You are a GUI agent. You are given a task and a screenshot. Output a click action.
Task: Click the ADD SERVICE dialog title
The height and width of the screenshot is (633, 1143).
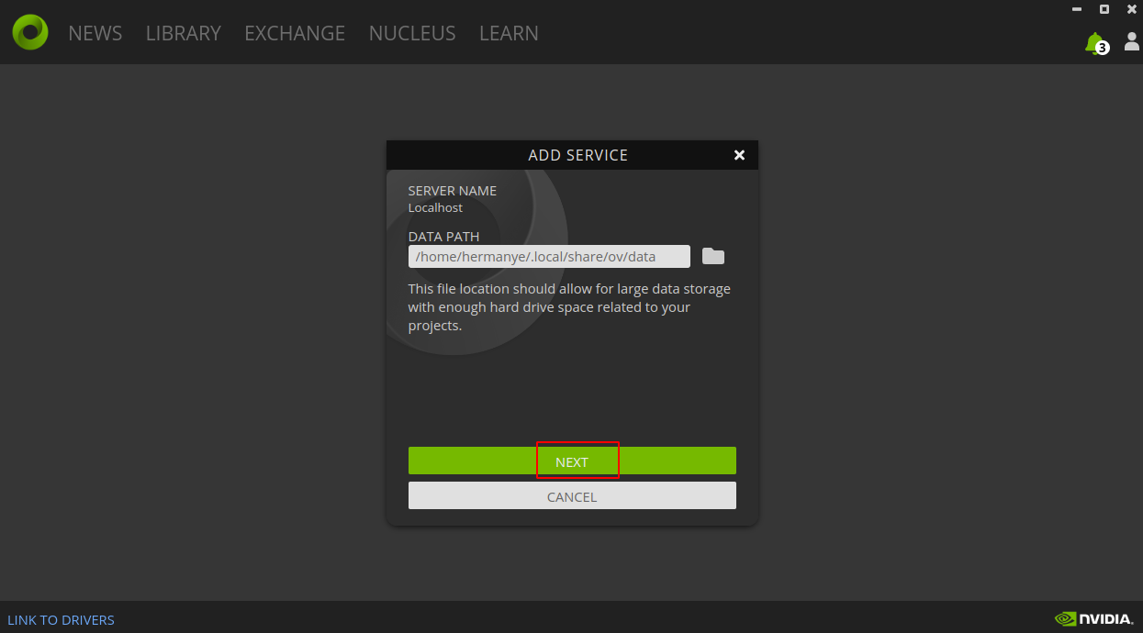coord(578,155)
